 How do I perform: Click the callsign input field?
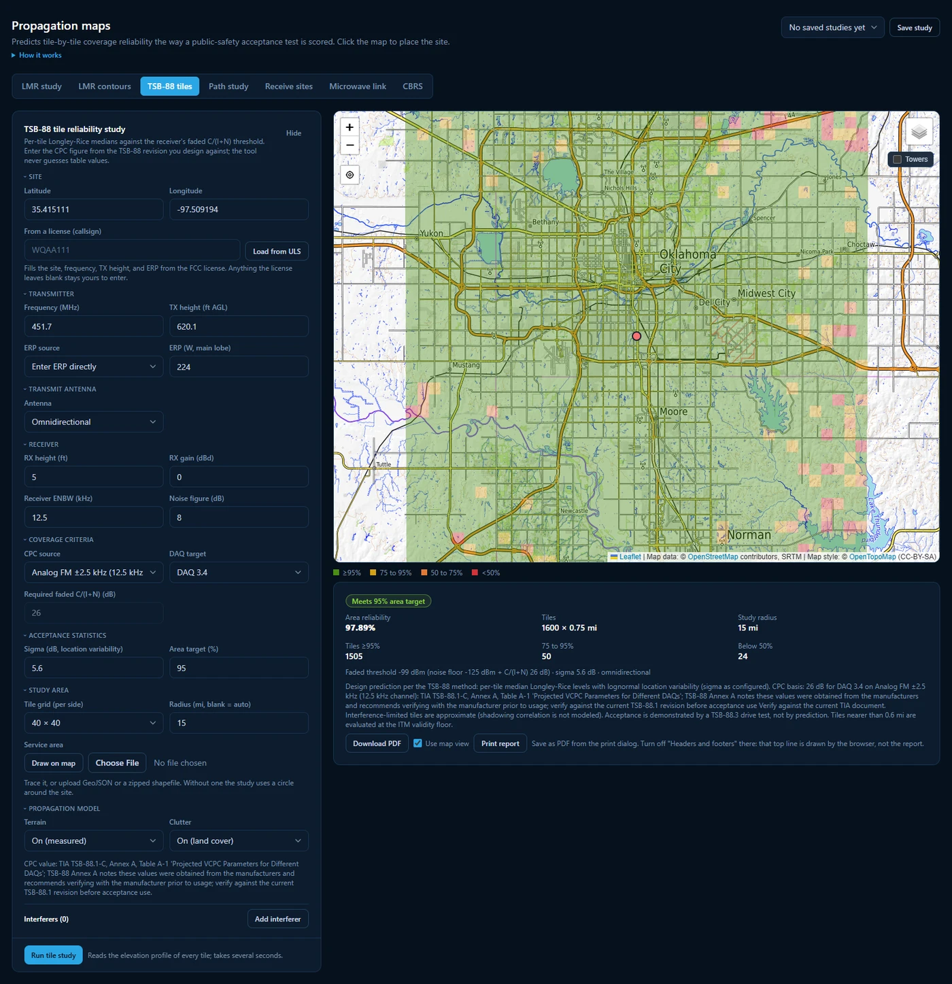click(132, 250)
